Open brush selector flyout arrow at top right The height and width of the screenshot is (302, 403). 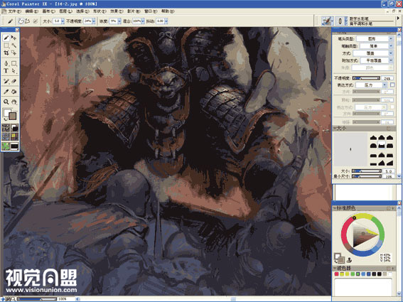coord(398,18)
